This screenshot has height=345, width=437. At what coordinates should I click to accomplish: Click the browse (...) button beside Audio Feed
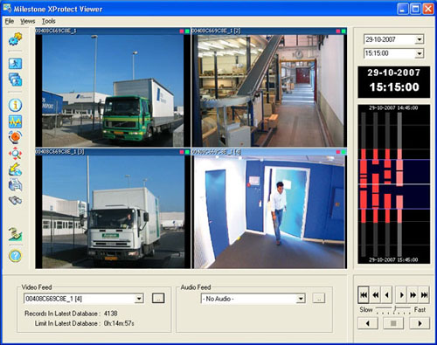[x=319, y=298]
